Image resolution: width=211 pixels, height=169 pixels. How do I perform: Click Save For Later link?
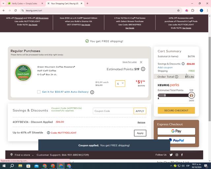pyautogui.click(x=130, y=62)
